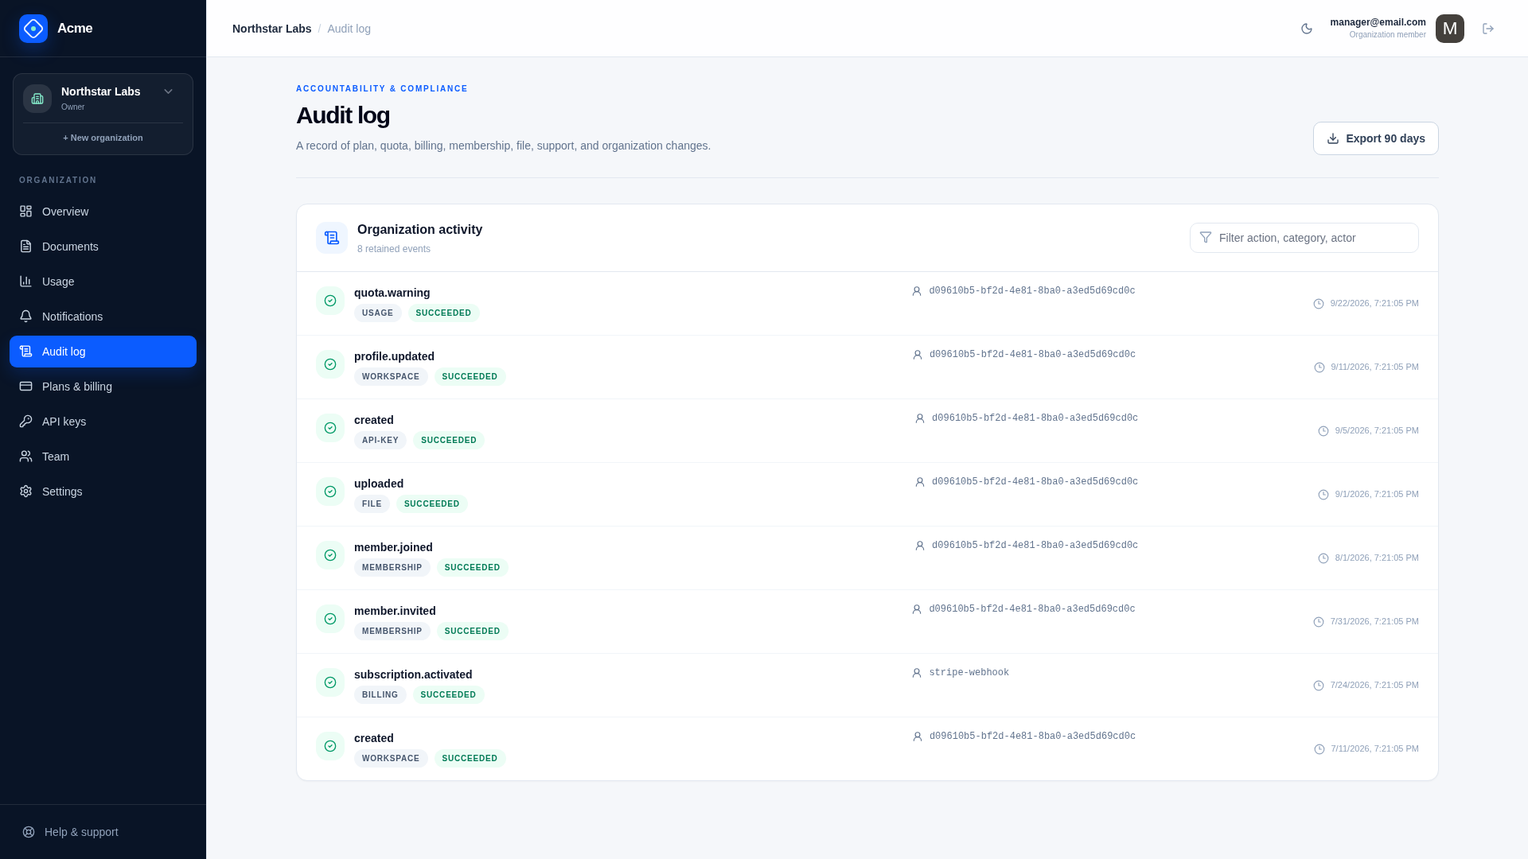The width and height of the screenshot is (1528, 859).
Task: Click the stripe-webhook actor text
Action: click(969, 673)
